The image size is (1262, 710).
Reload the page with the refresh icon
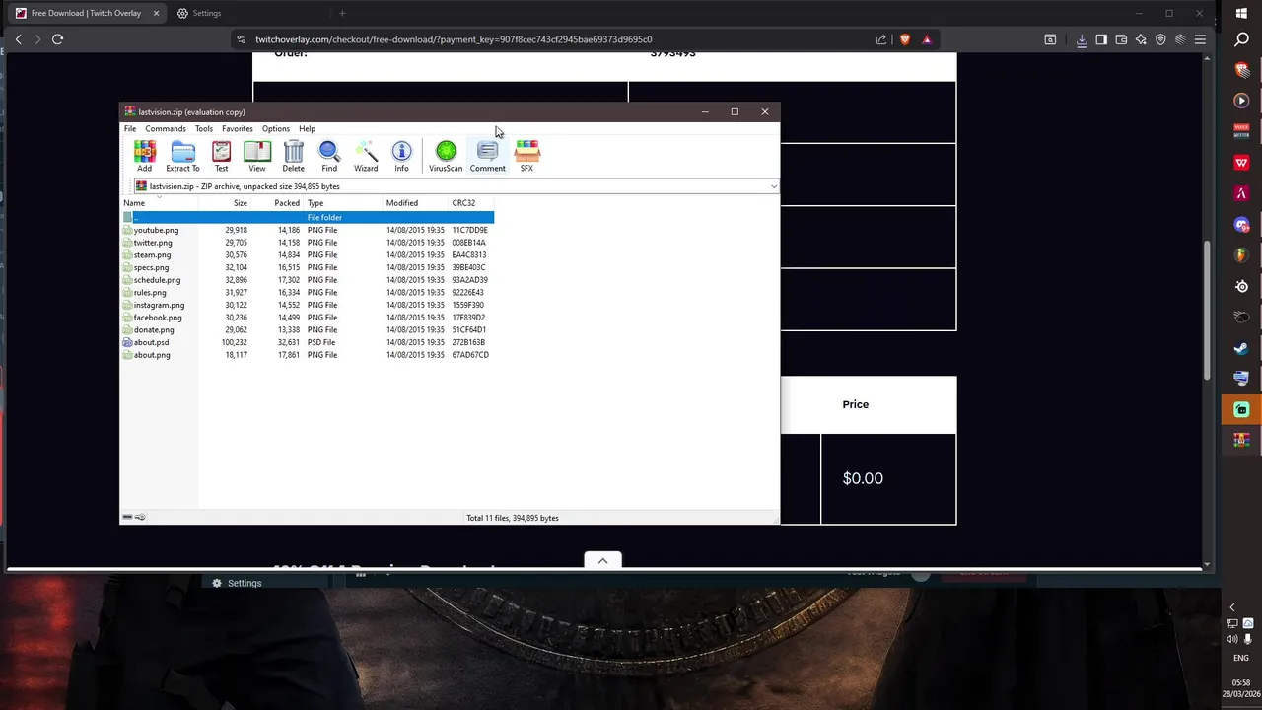(x=57, y=39)
